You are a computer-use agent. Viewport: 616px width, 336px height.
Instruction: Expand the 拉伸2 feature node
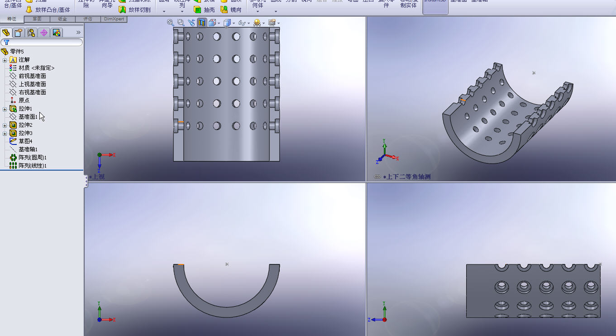coord(5,125)
